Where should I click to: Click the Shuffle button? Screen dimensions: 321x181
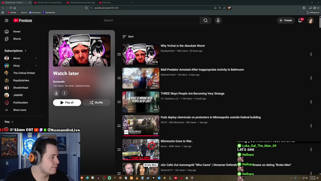point(96,103)
